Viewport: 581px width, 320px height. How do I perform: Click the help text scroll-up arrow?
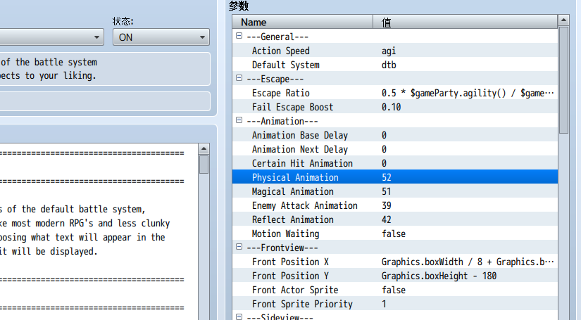click(204, 148)
